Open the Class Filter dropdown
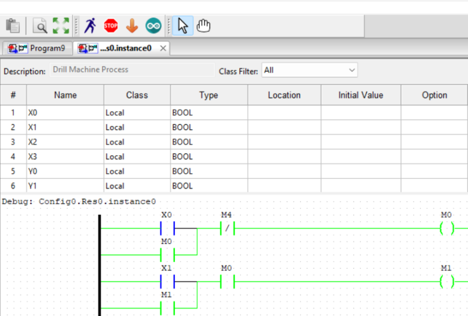The width and height of the screenshot is (468, 316). (x=309, y=70)
